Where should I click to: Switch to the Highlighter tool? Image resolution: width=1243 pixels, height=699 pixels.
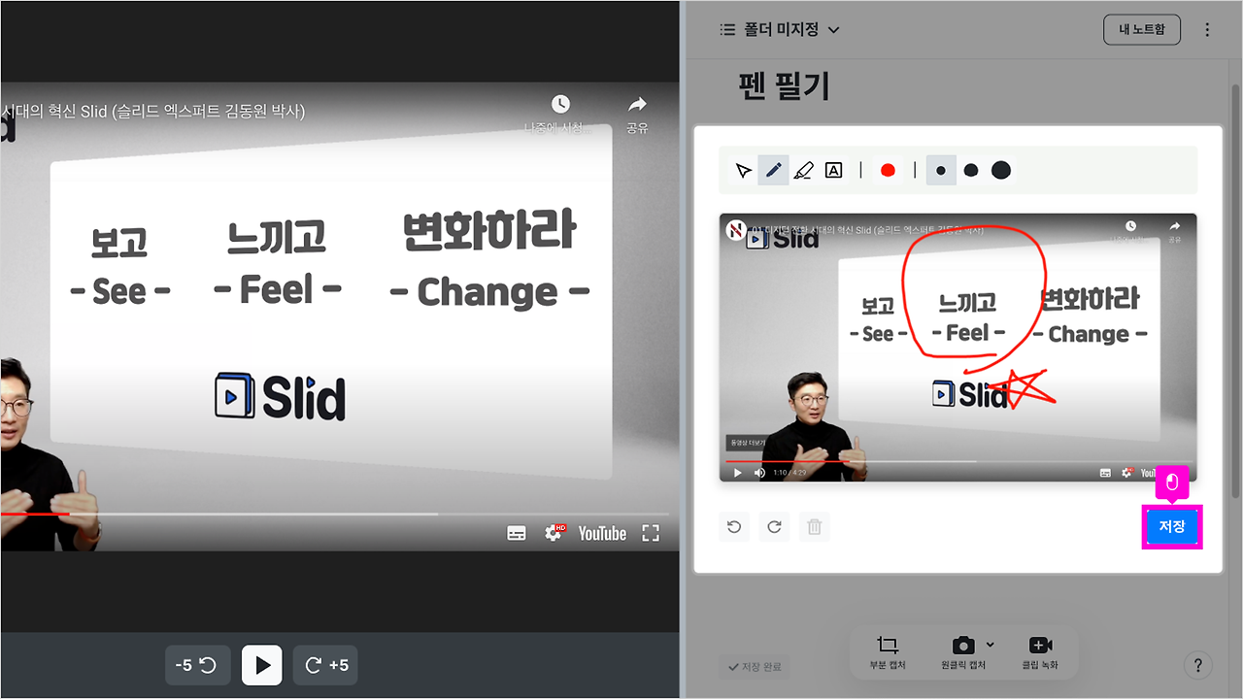coord(803,170)
